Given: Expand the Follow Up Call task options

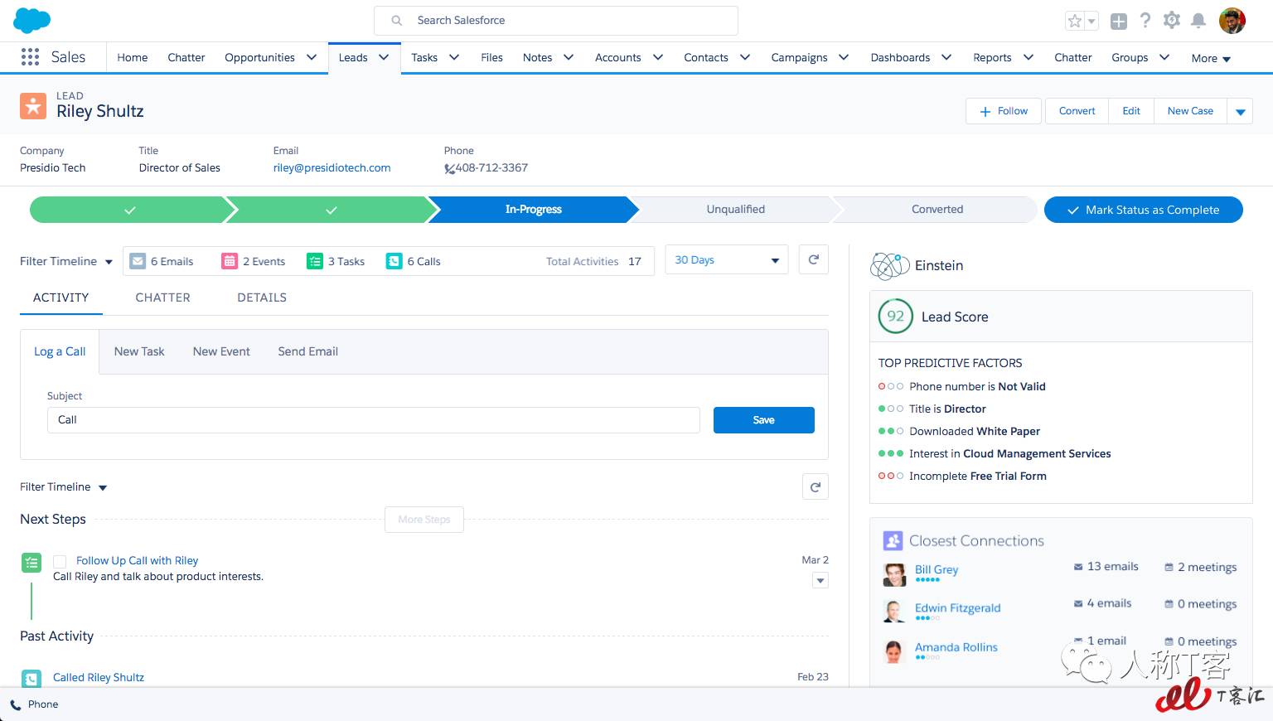Looking at the screenshot, I should tap(820, 581).
